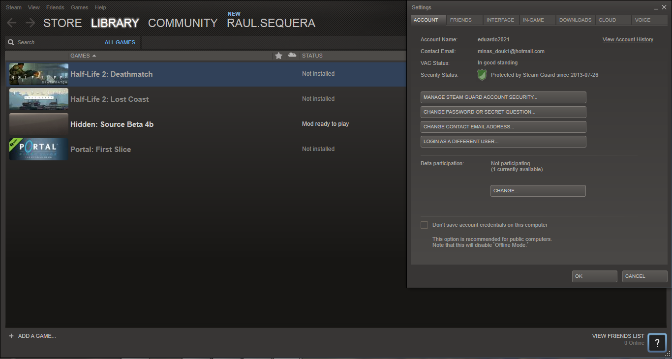672x359 pixels.
Task: Click the beta participation CHANGE button
Action: coord(538,191)
